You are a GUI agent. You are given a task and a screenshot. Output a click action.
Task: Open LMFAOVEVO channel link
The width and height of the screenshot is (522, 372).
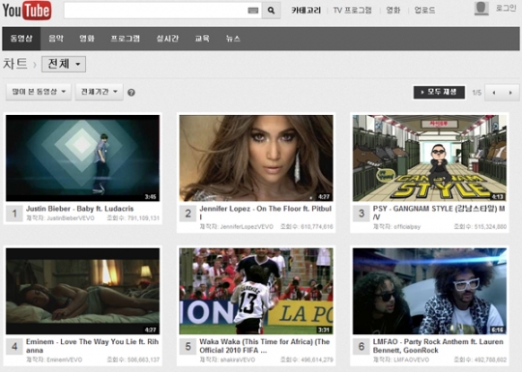411,359
